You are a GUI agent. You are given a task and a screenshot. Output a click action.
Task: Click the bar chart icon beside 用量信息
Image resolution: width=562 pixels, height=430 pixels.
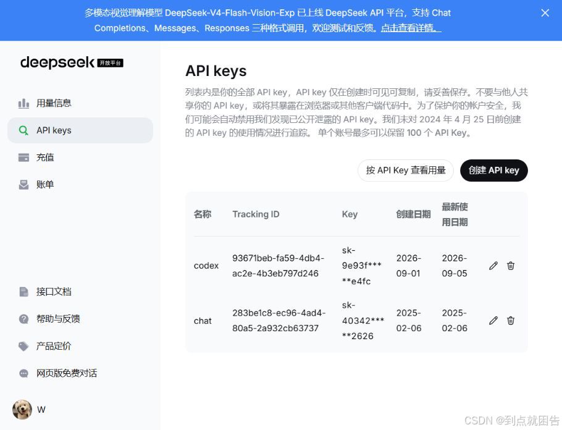[x=23, y=103]
